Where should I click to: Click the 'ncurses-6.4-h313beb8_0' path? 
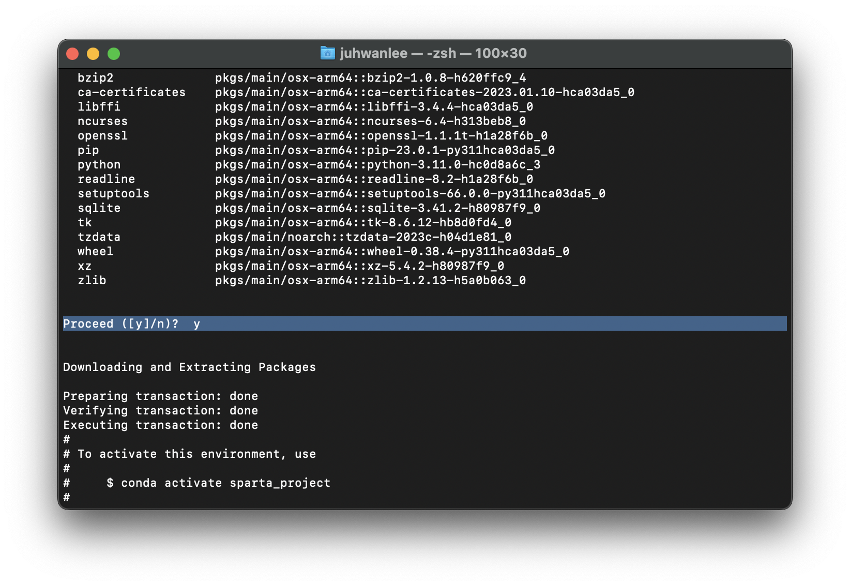tap(447, 121)
